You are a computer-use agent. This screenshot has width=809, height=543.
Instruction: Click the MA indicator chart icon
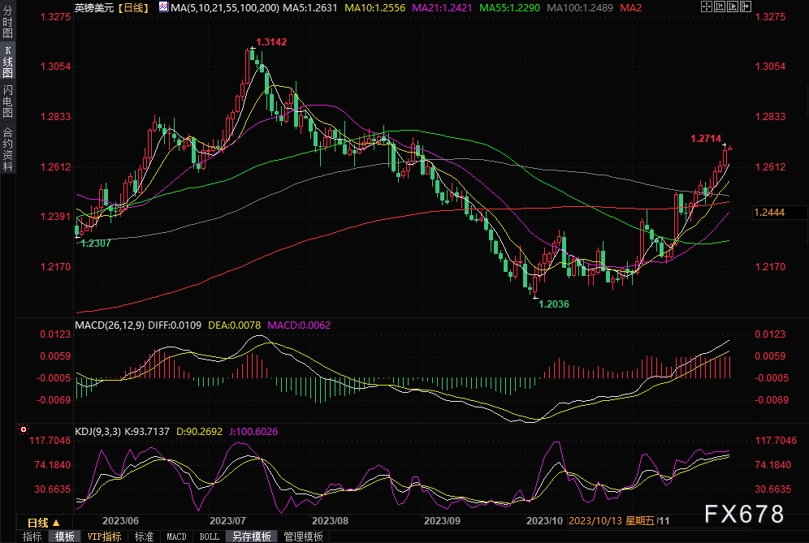click(163, 7)
